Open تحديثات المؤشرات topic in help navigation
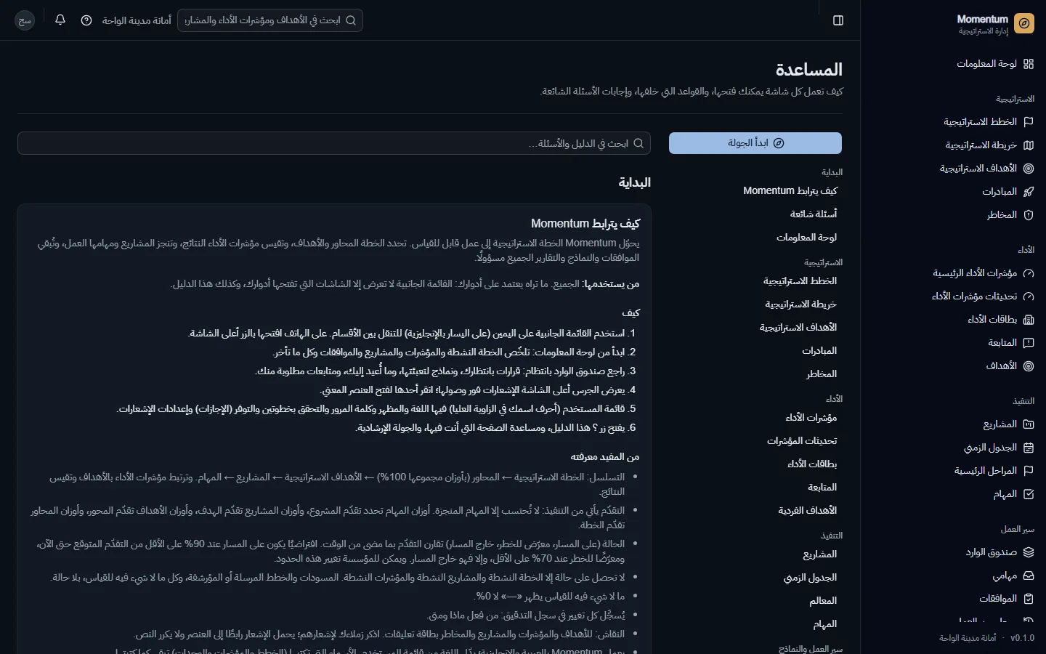The image size is (1046, 654). (x=802, y=440)
